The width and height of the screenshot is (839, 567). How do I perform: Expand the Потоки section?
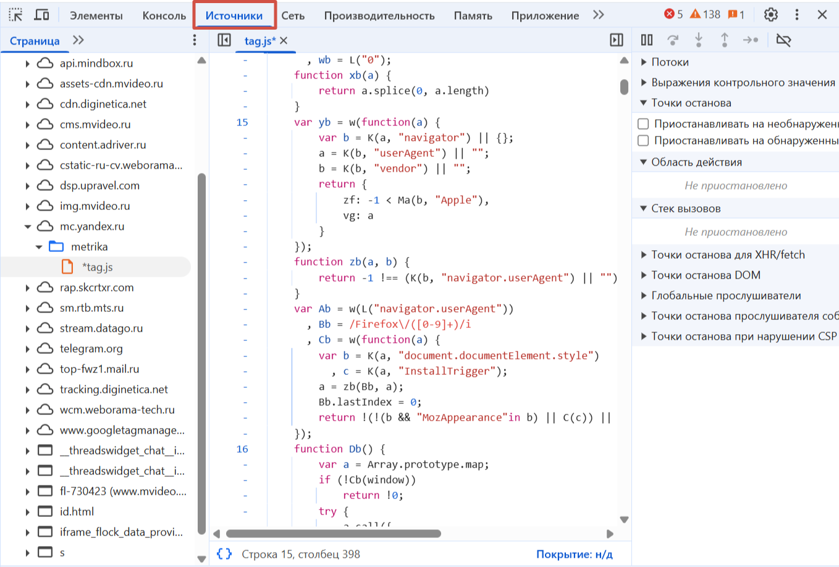pyautogui.click(x=644, y=62)
